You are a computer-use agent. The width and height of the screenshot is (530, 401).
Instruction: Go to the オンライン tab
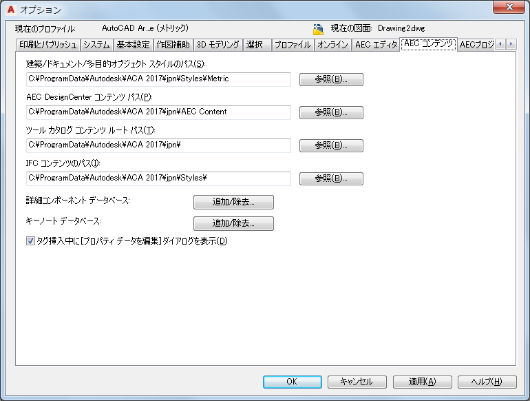[333, 45]
